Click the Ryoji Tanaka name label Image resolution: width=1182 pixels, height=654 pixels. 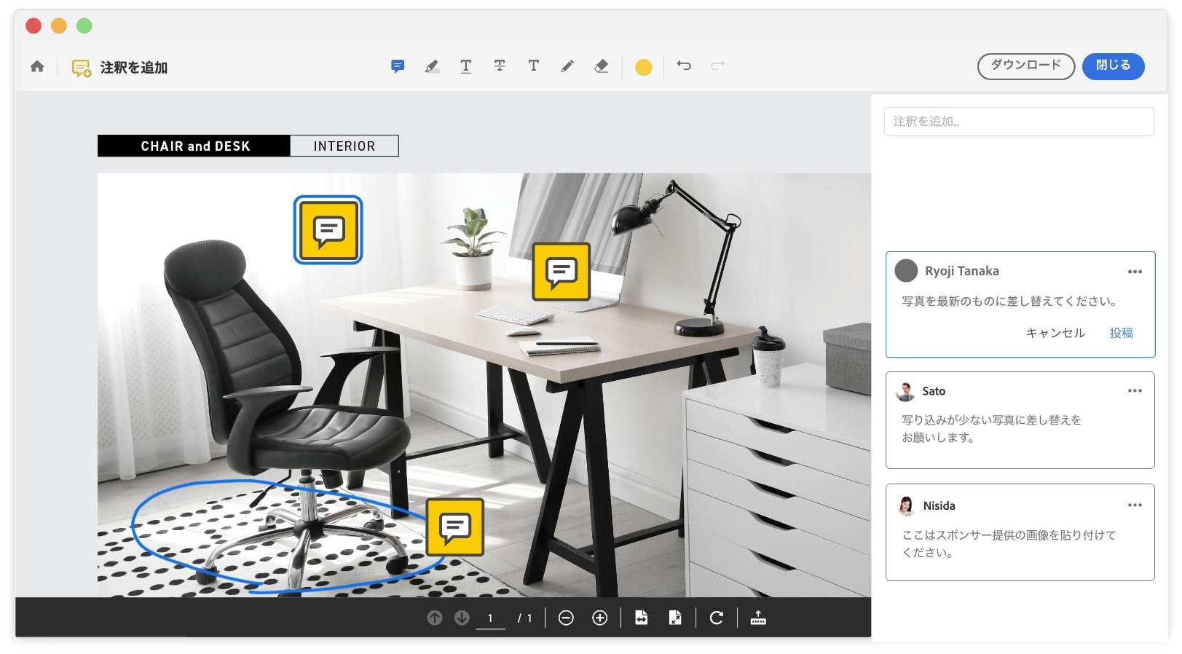[x=962, y=271]
